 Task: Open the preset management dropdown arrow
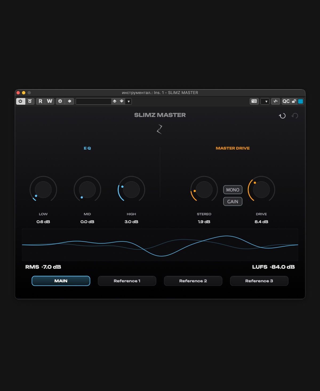129,101
